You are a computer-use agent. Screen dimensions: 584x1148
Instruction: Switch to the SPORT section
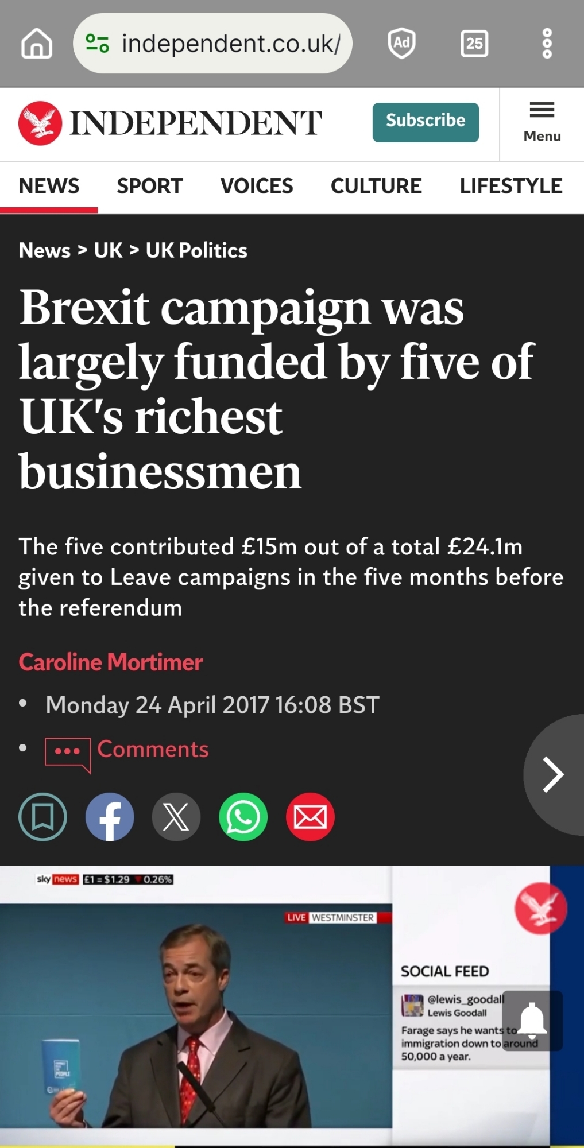[x=149, y=186]
